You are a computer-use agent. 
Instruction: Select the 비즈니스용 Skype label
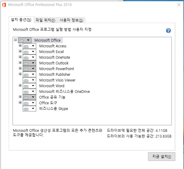coord(54,108)
